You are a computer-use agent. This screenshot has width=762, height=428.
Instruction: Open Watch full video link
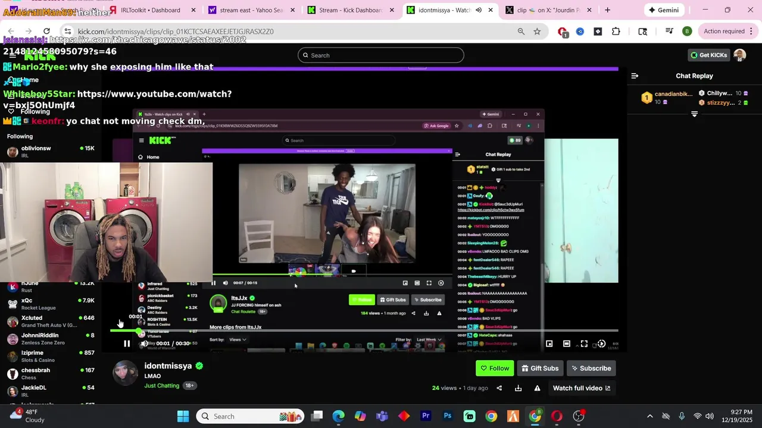[x=581, y=388]
